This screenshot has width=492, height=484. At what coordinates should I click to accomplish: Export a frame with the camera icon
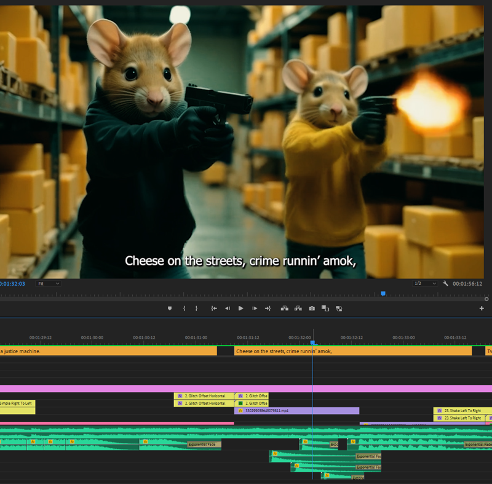click(312, 308)
